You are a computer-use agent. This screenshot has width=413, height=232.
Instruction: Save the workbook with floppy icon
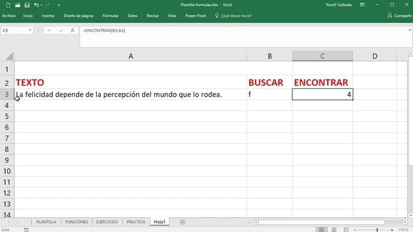27,5
